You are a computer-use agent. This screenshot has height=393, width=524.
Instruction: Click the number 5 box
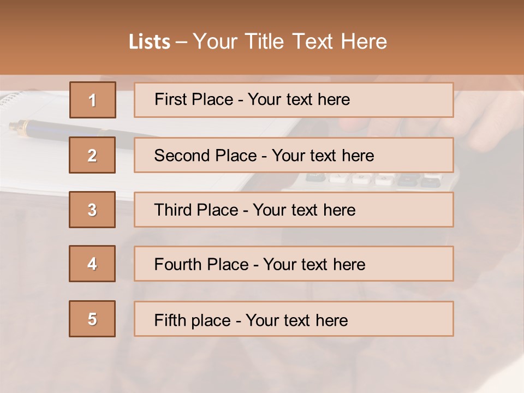[92, 319]
